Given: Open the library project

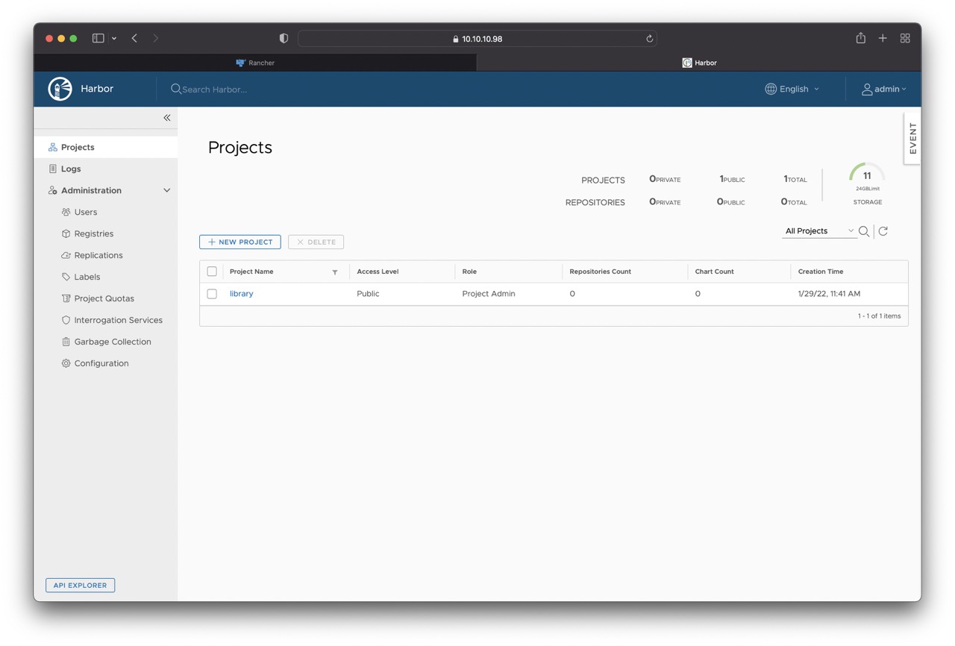Looking at the screenshot, I should [x=241, y=293].
